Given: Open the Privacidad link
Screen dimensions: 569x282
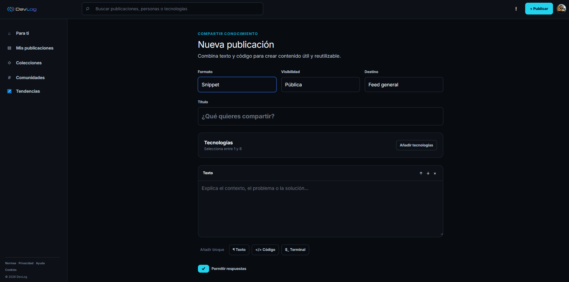Looking at the screenshot, I should [x=26, y=263].
